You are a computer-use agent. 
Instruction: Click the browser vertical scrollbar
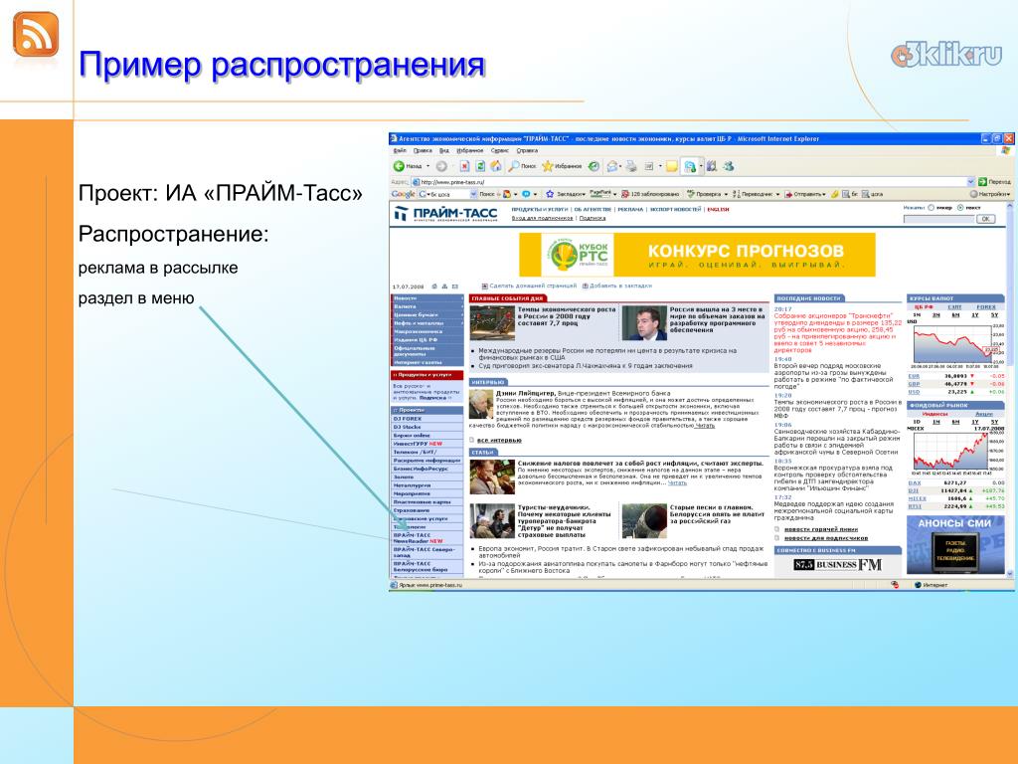[x=1010, y=390]
